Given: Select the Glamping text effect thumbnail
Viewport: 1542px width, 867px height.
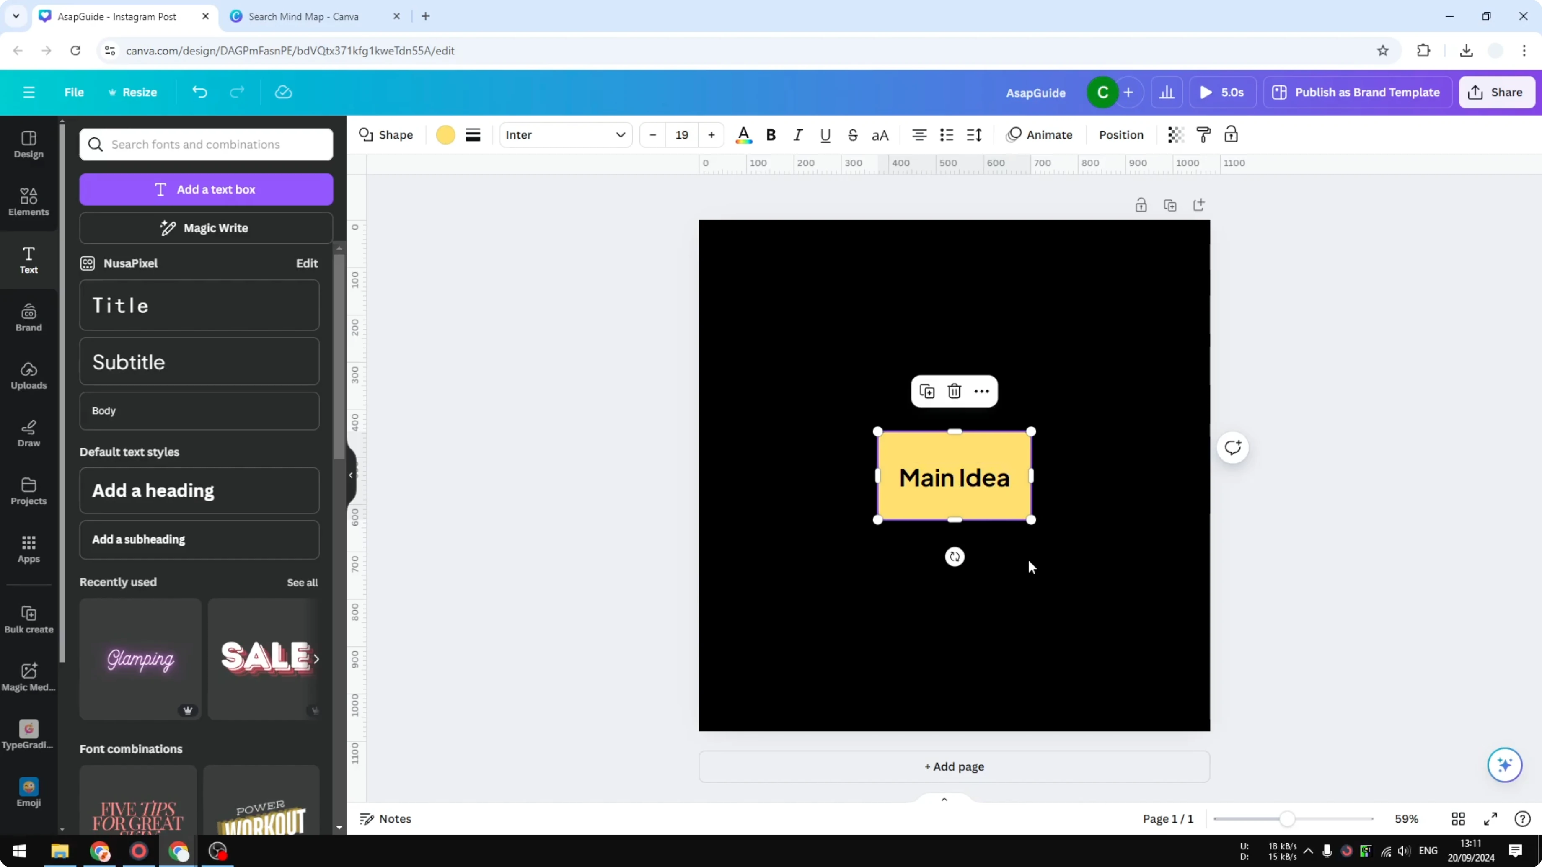Looking at the screenshot, I should coord(140,659).
